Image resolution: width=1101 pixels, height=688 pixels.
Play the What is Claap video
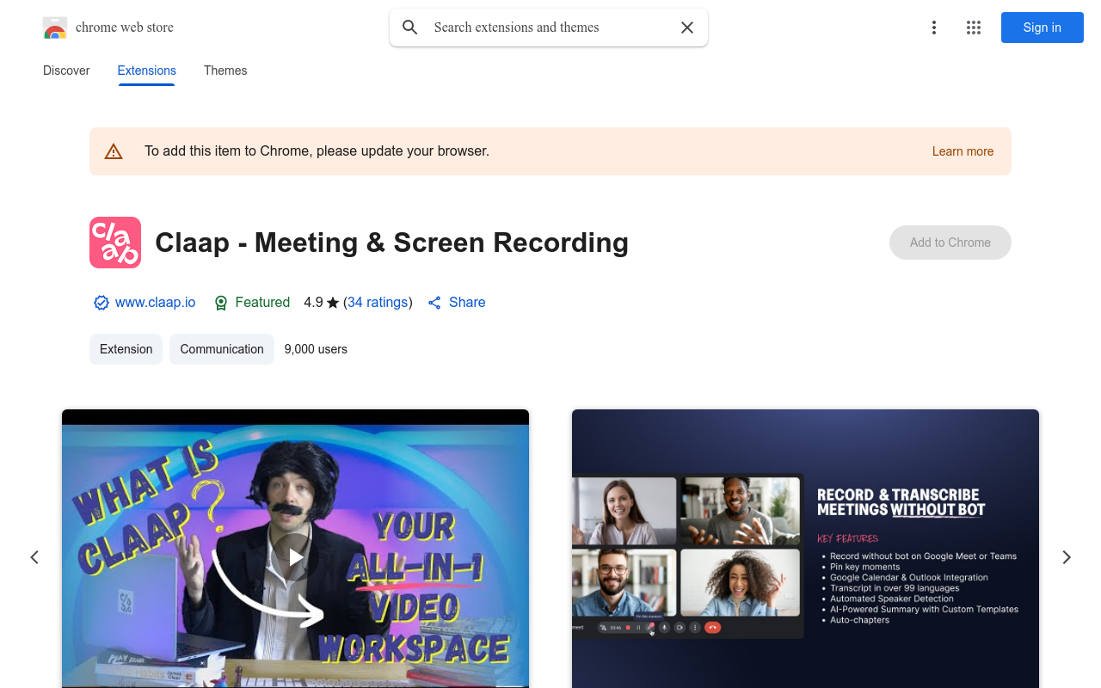[x=295, y=556]
